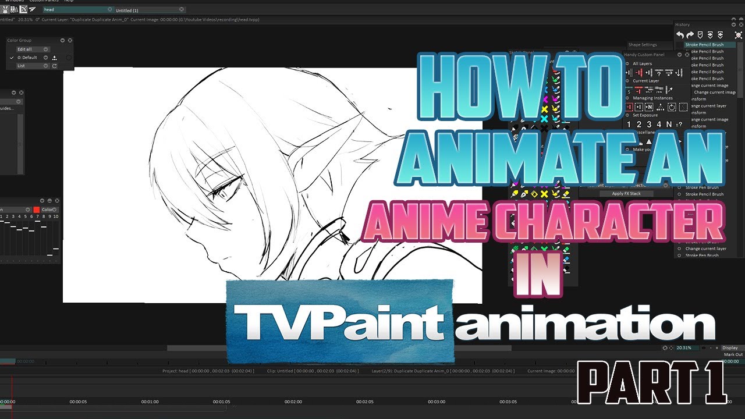Close the head project tab
Image resolution: width=745 pixels, height=419 pixels.
(x=109, y=9)
